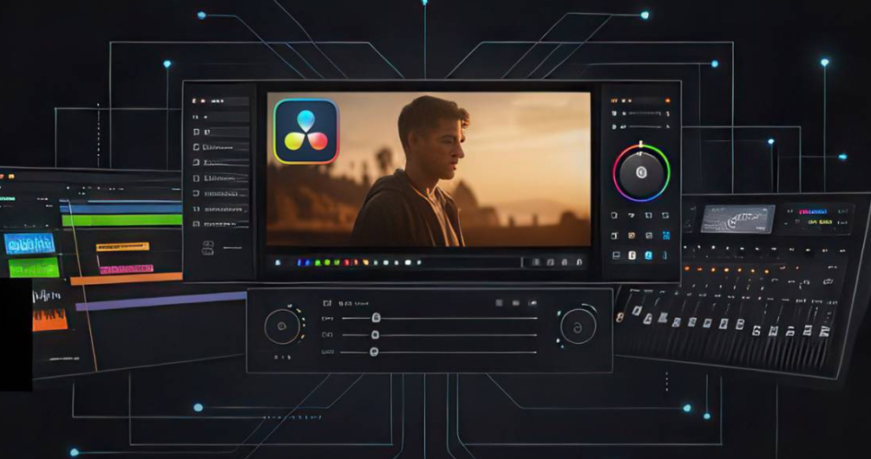
Task: Select the green clip on the timeline
Action: click(x=121, y=220)
